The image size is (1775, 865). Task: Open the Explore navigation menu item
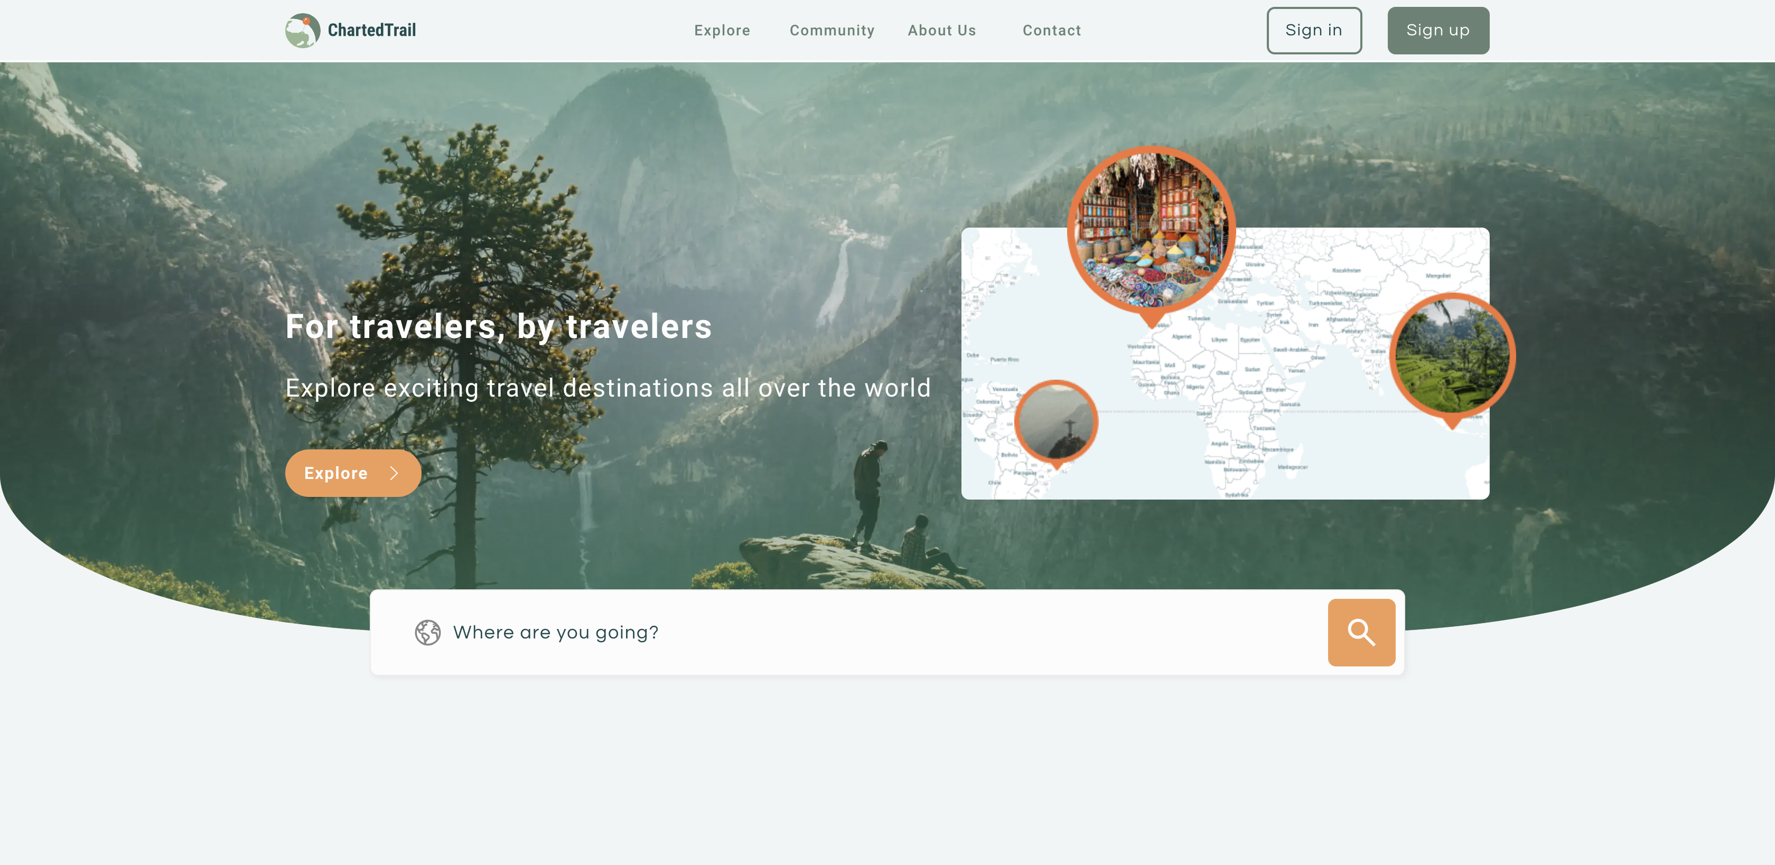[x=722, y=30]
